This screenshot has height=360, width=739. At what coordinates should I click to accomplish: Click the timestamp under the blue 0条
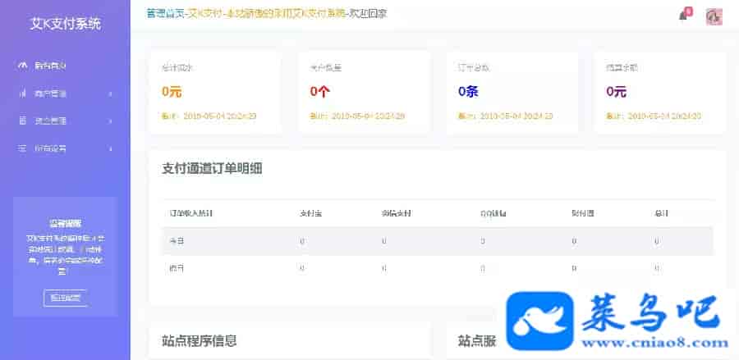click(x=505, y=116)
